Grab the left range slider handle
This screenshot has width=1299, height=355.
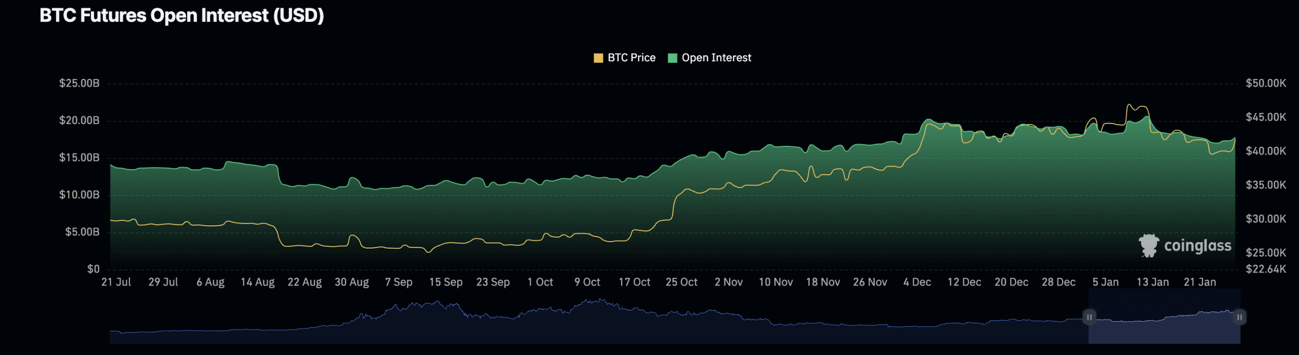pos(1089,317)
